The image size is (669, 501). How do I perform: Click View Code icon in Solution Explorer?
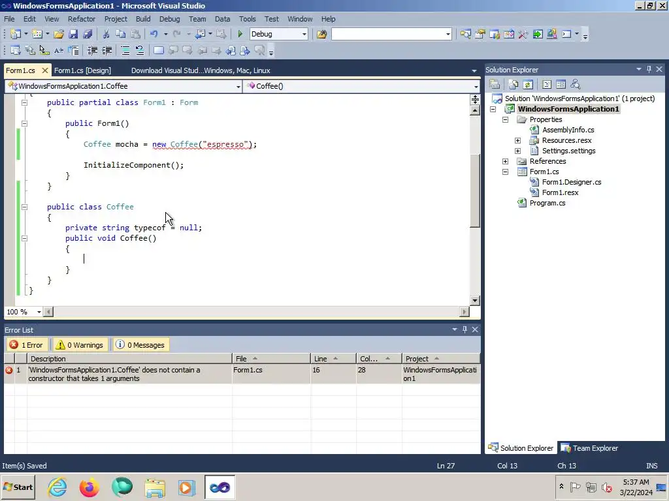pos(547,84)
